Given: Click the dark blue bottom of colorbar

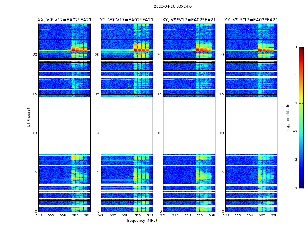Looking at the screenshot, I should (301, 186).
